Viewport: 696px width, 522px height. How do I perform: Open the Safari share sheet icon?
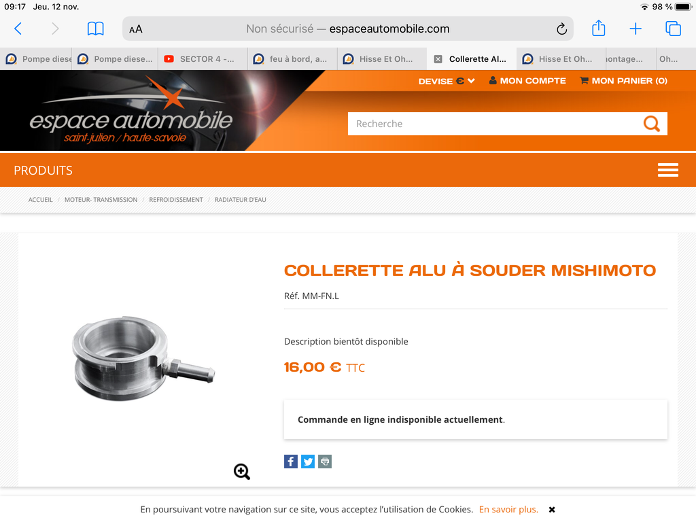click(598, 28)
